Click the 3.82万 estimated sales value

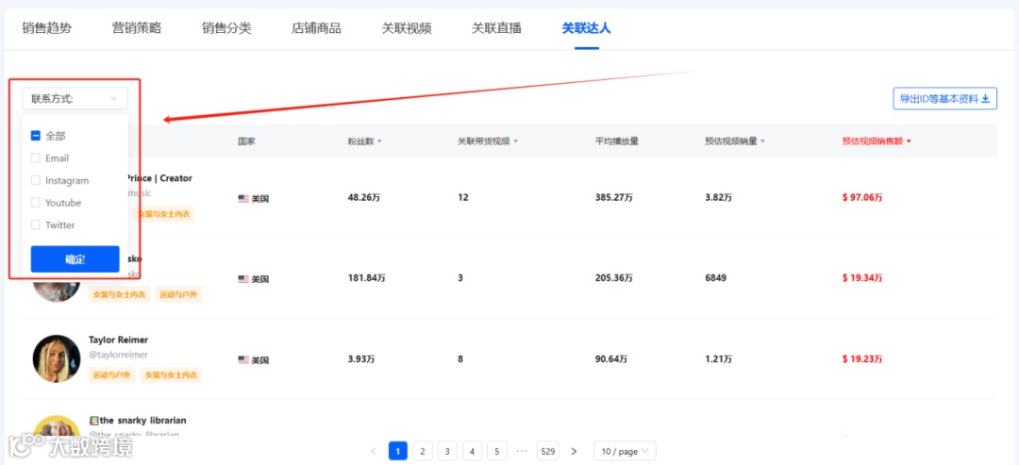(718, 197)
